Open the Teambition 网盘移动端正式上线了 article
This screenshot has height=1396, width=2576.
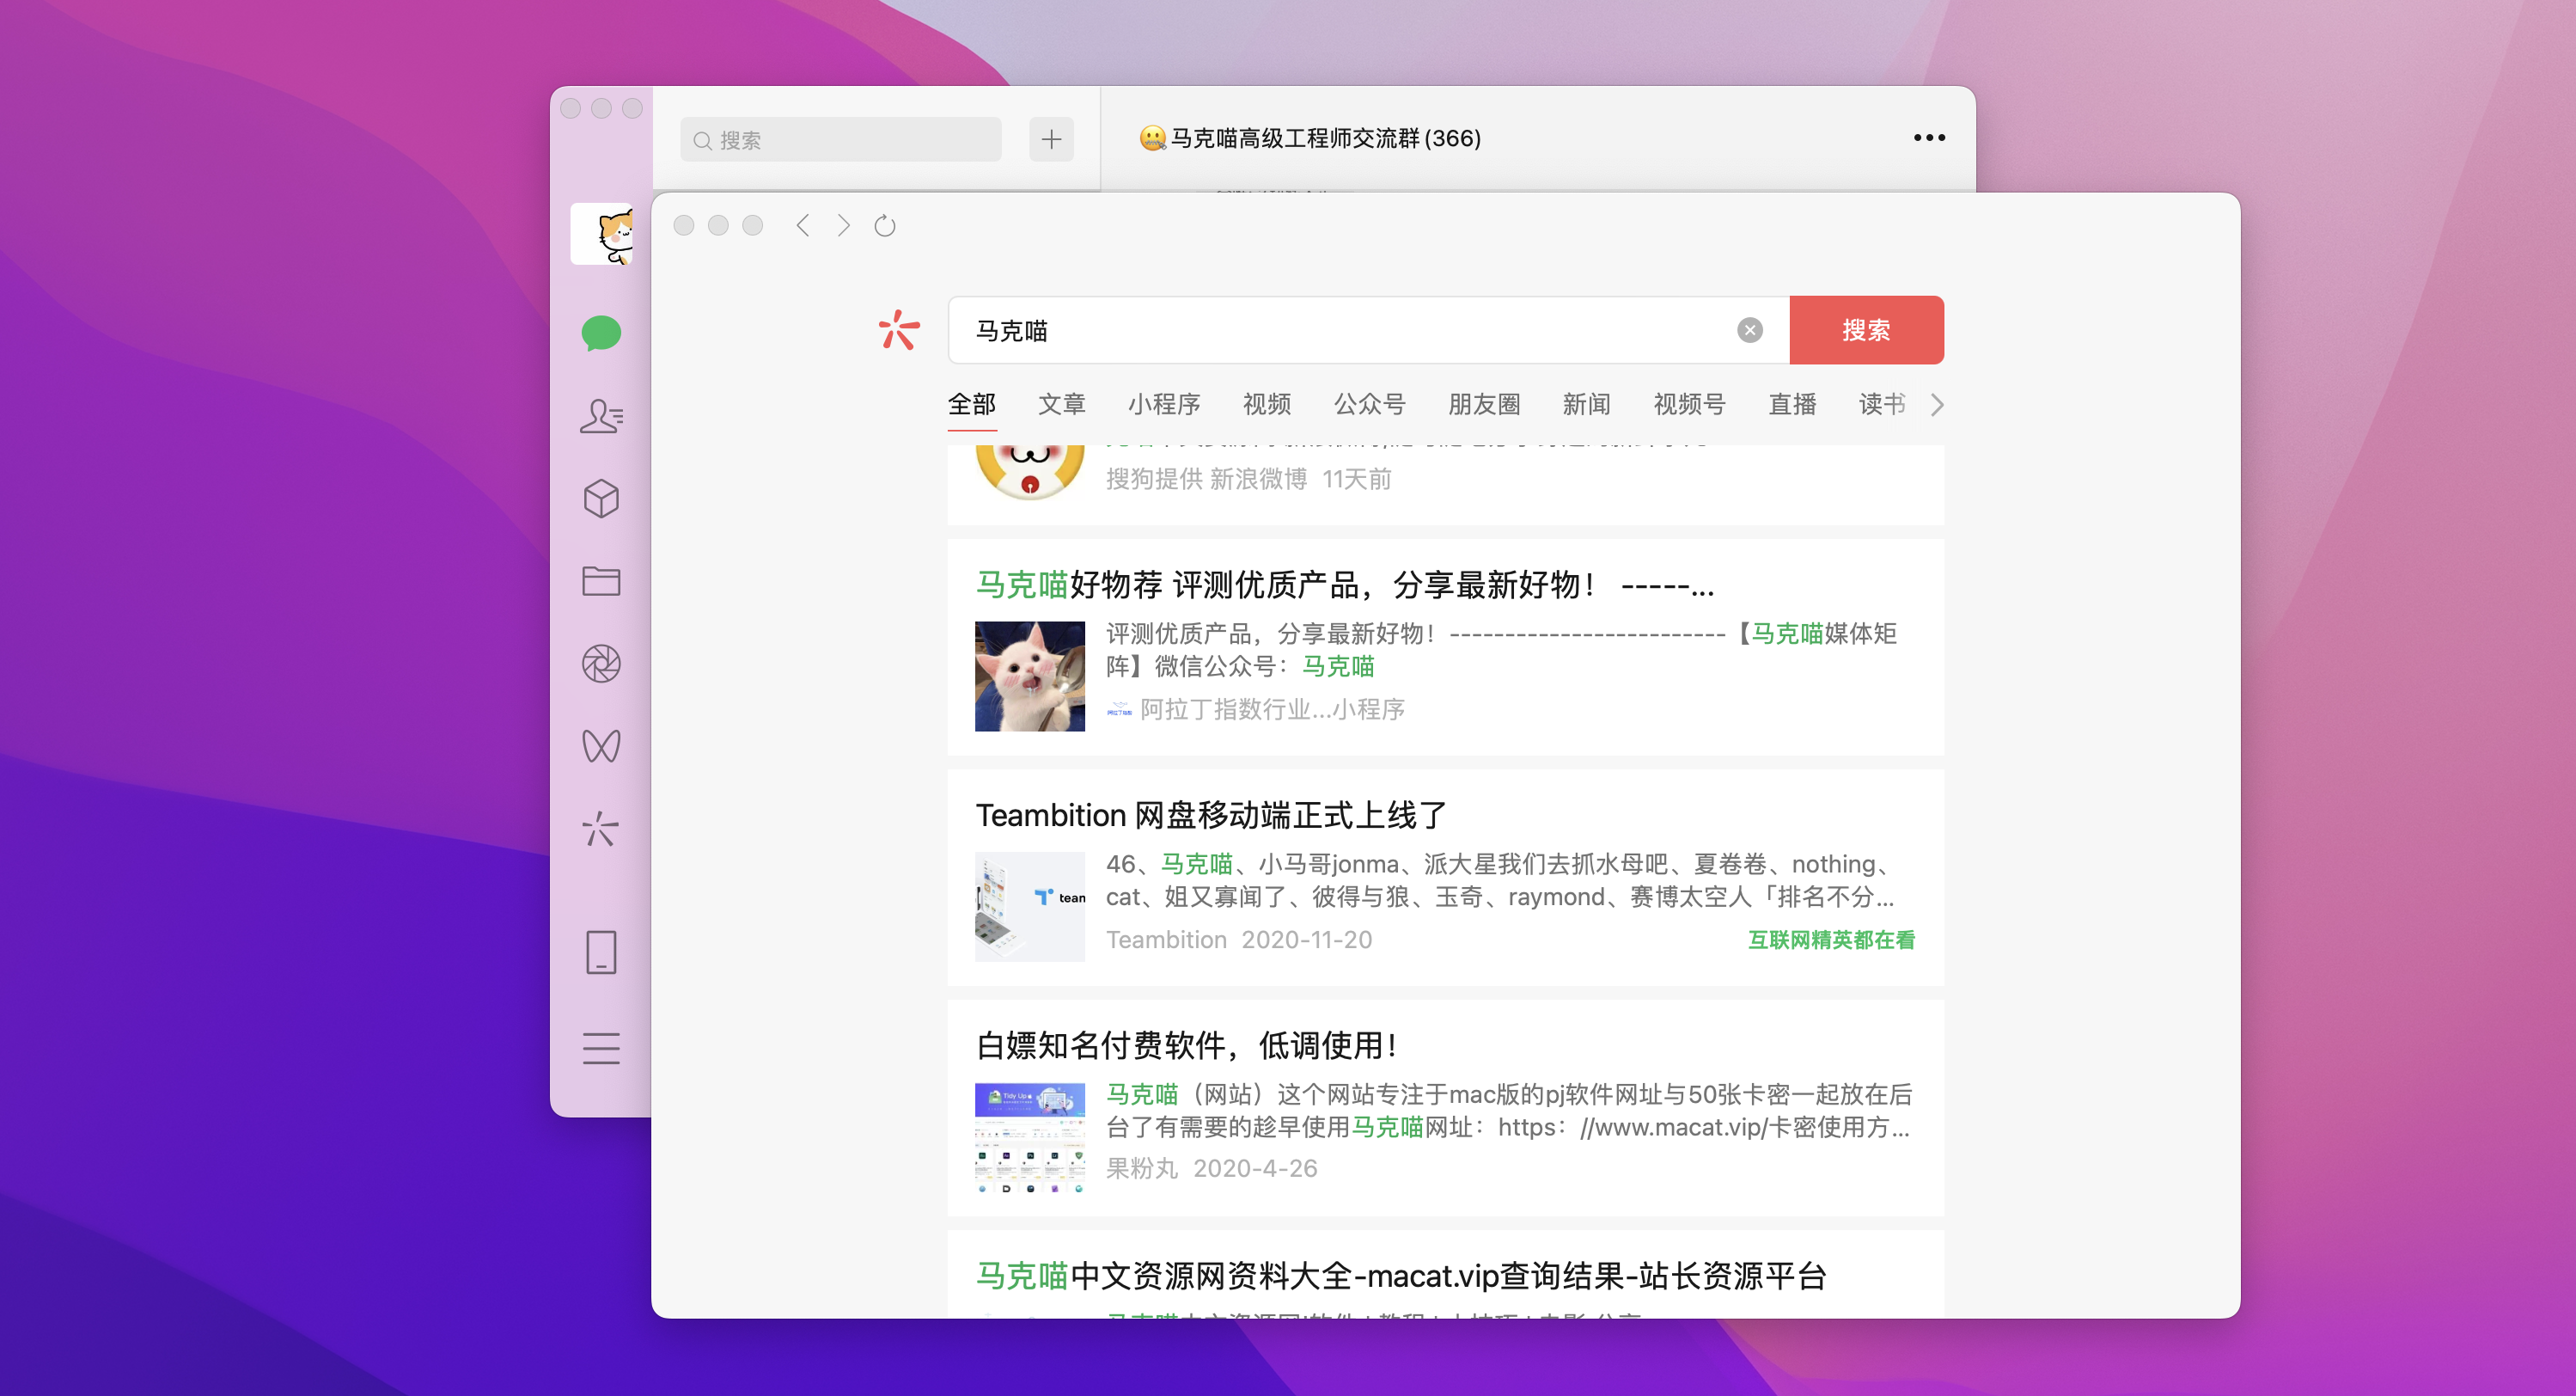click(x=1211, y=815)
